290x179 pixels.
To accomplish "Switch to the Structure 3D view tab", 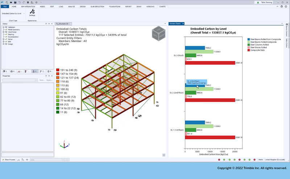I will point(63,24).
